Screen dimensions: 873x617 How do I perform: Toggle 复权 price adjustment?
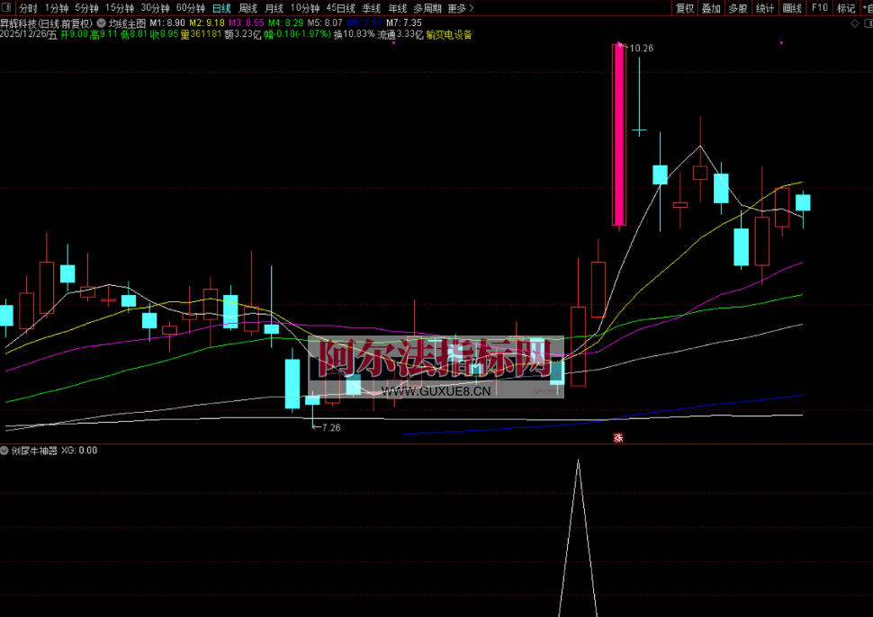(x=685, y=8)
